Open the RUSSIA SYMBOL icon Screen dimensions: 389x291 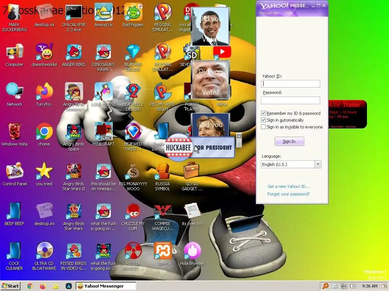point(163,177)
